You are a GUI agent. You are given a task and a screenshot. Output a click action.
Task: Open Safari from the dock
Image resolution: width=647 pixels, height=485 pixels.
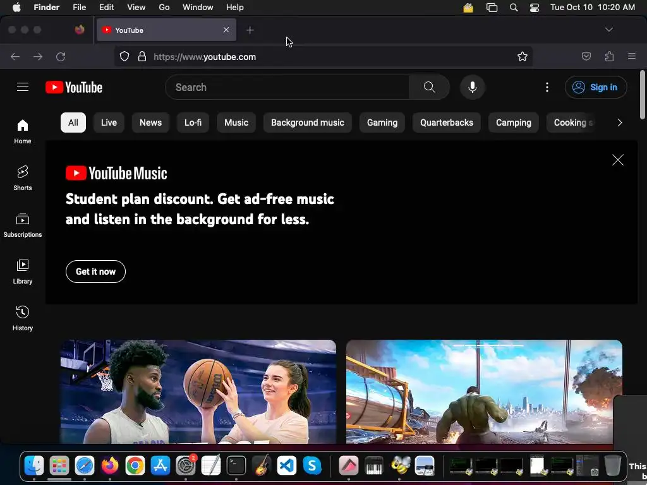[x=85, y=465]
